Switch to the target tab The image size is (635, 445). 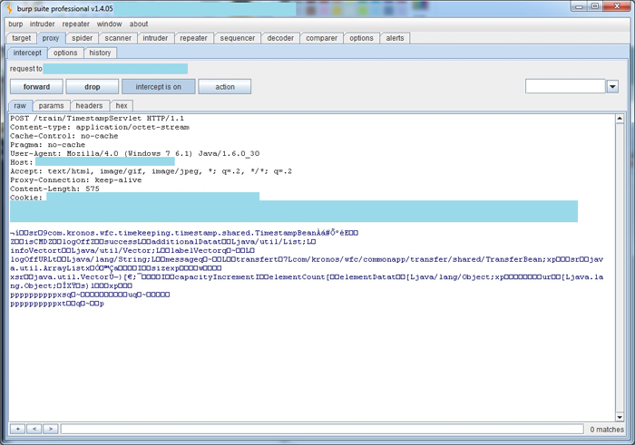21,38
